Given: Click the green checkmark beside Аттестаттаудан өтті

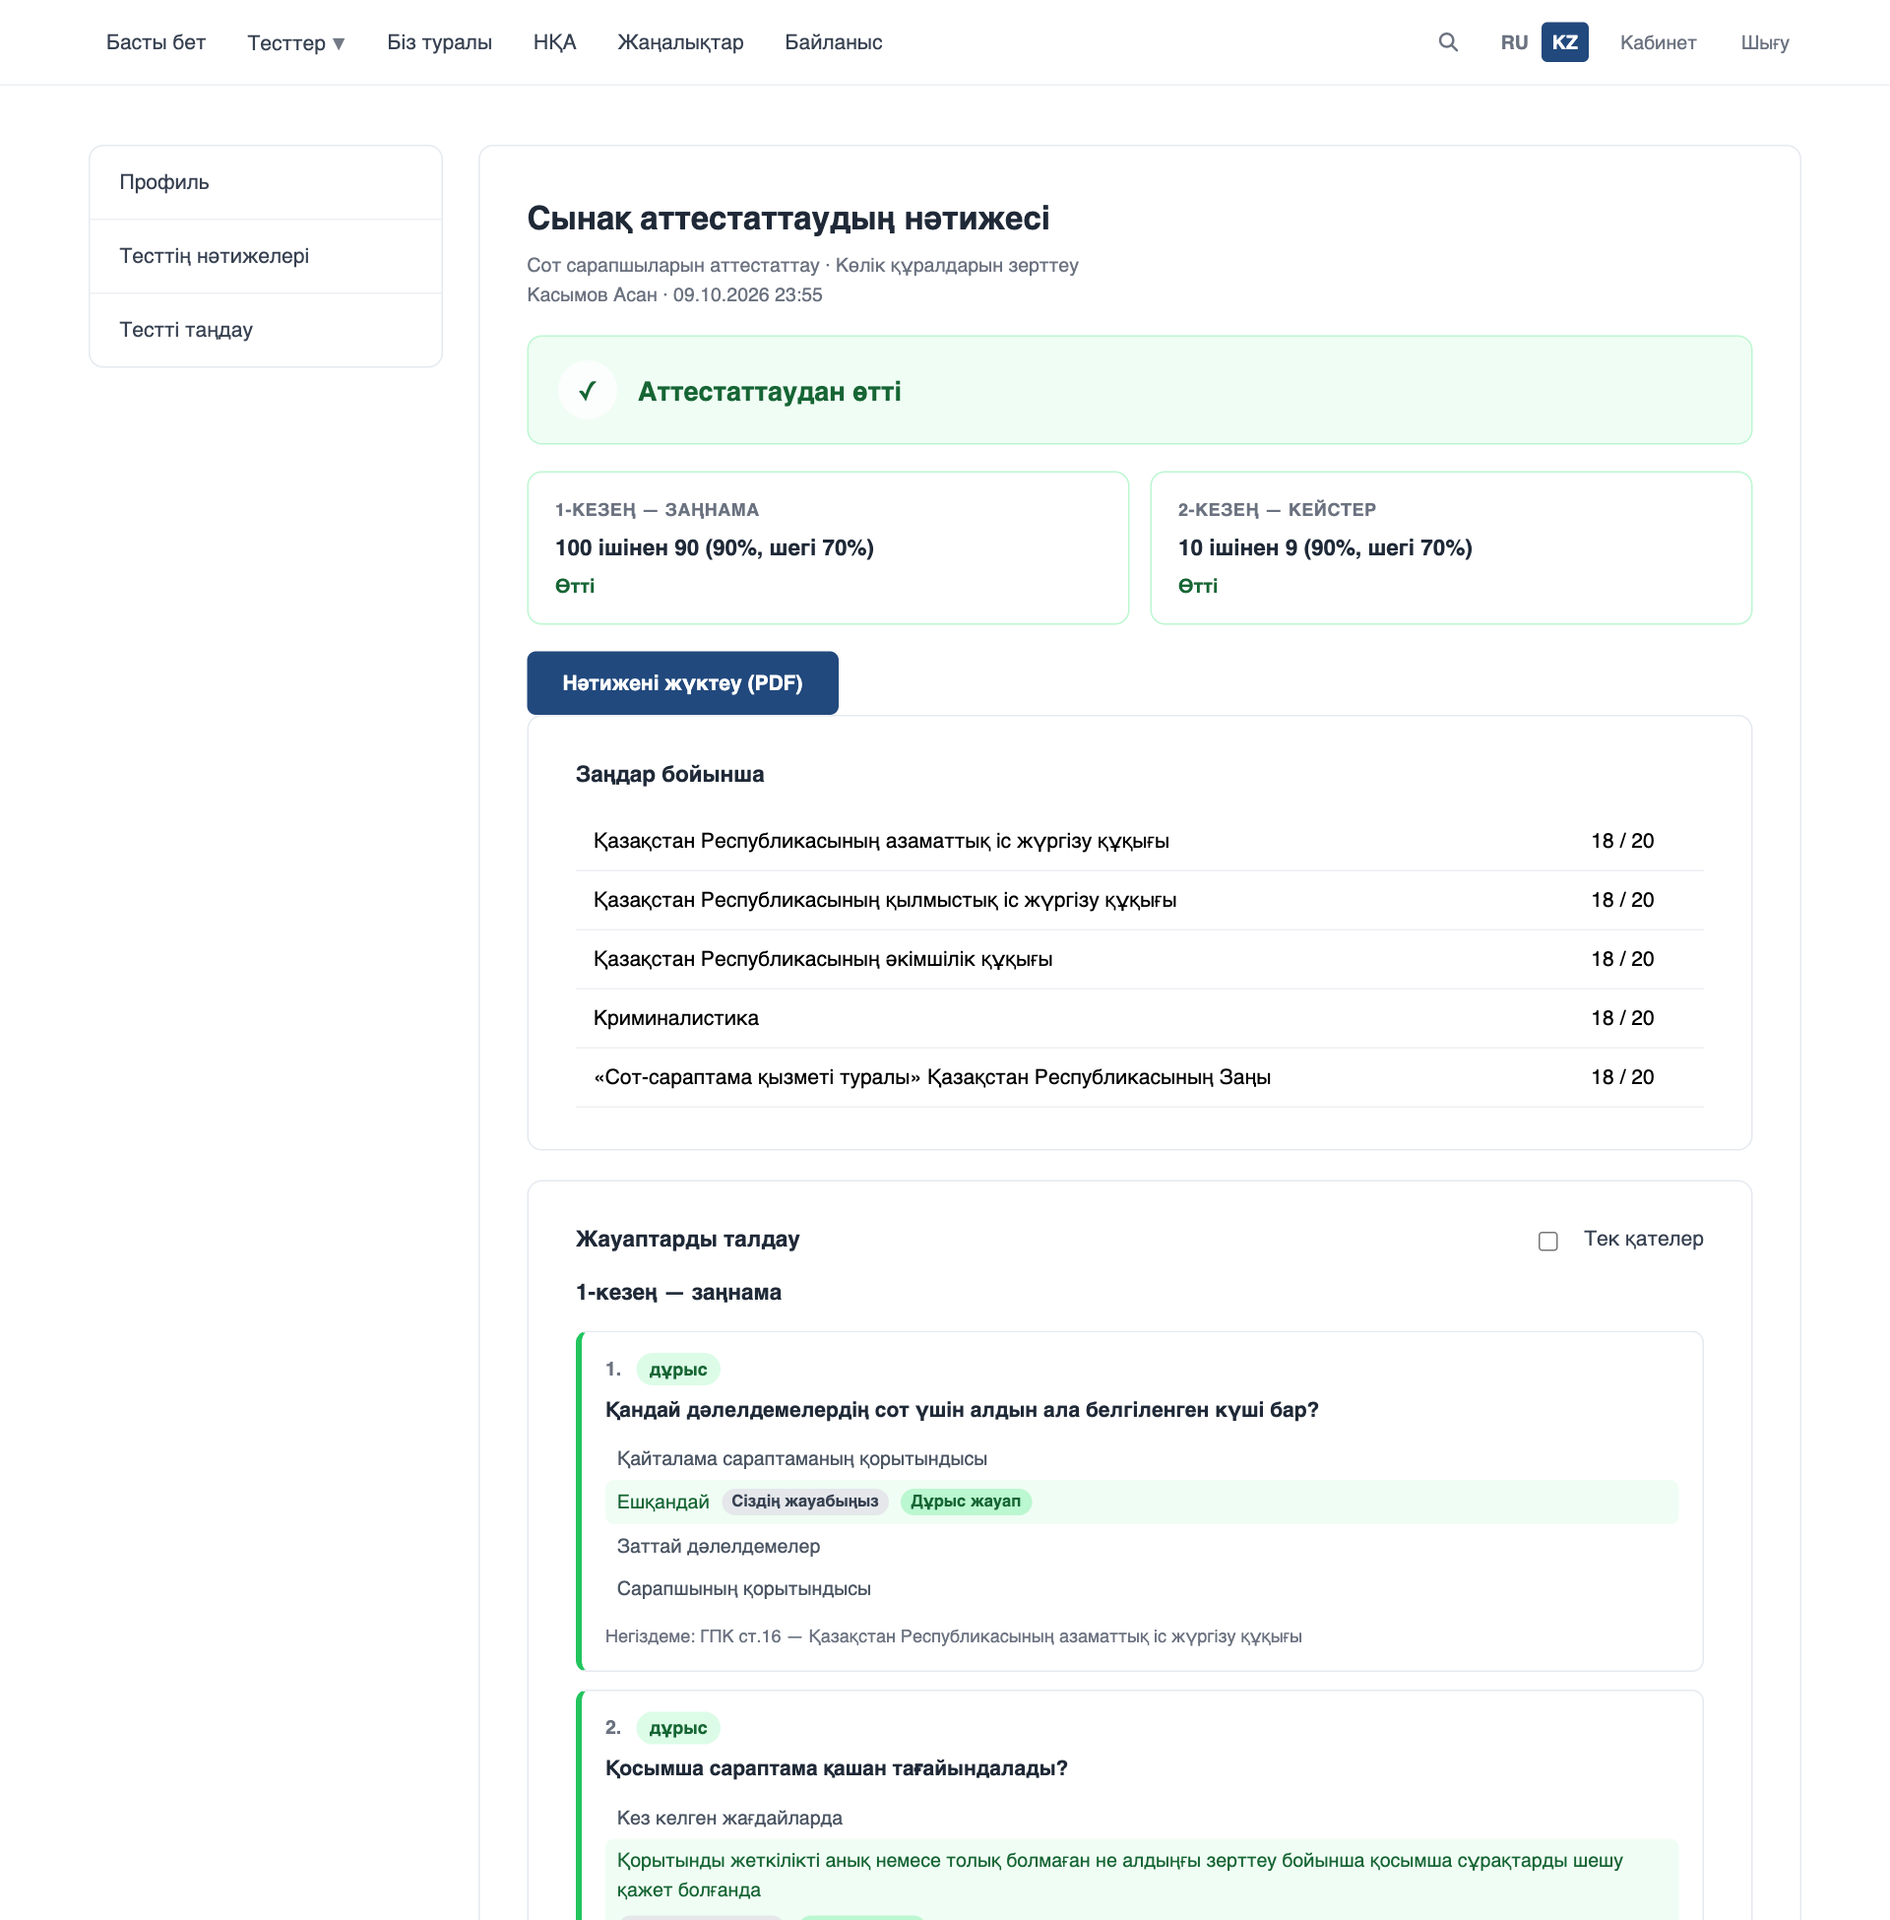Looking at the screenshot, I should coord(587,390).
